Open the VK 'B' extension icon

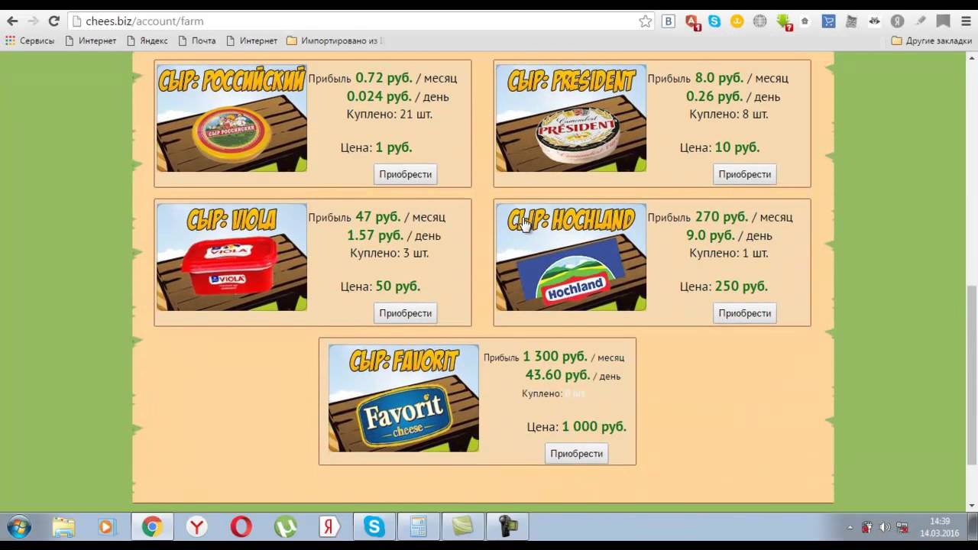[669, 21]
